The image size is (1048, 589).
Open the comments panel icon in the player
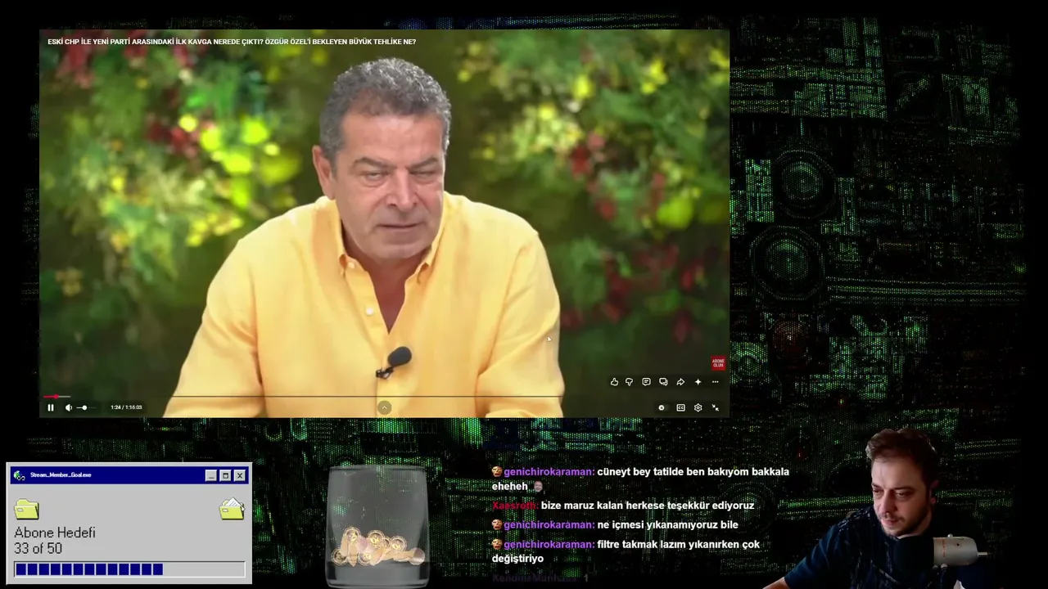tap(646, 382)
